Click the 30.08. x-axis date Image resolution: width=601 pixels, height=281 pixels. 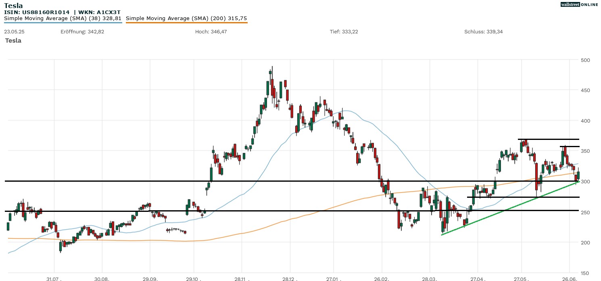click(102, 279)
